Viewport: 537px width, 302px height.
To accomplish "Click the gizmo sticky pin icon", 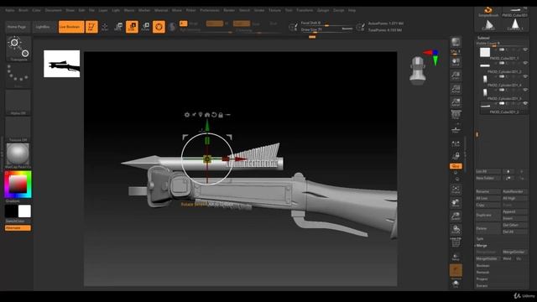I will pyautogui.click(x=194, y=115).
